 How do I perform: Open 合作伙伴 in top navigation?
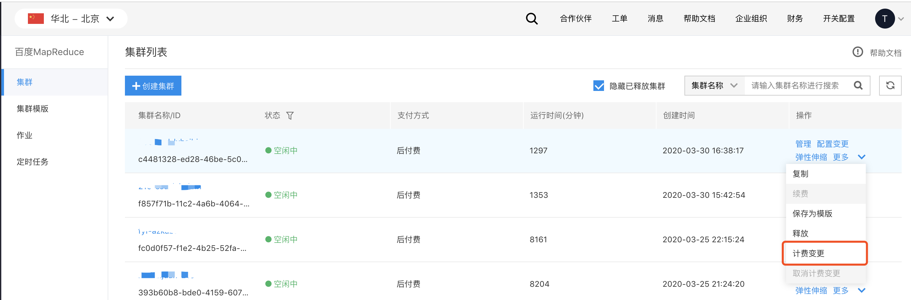click(575, 19)
